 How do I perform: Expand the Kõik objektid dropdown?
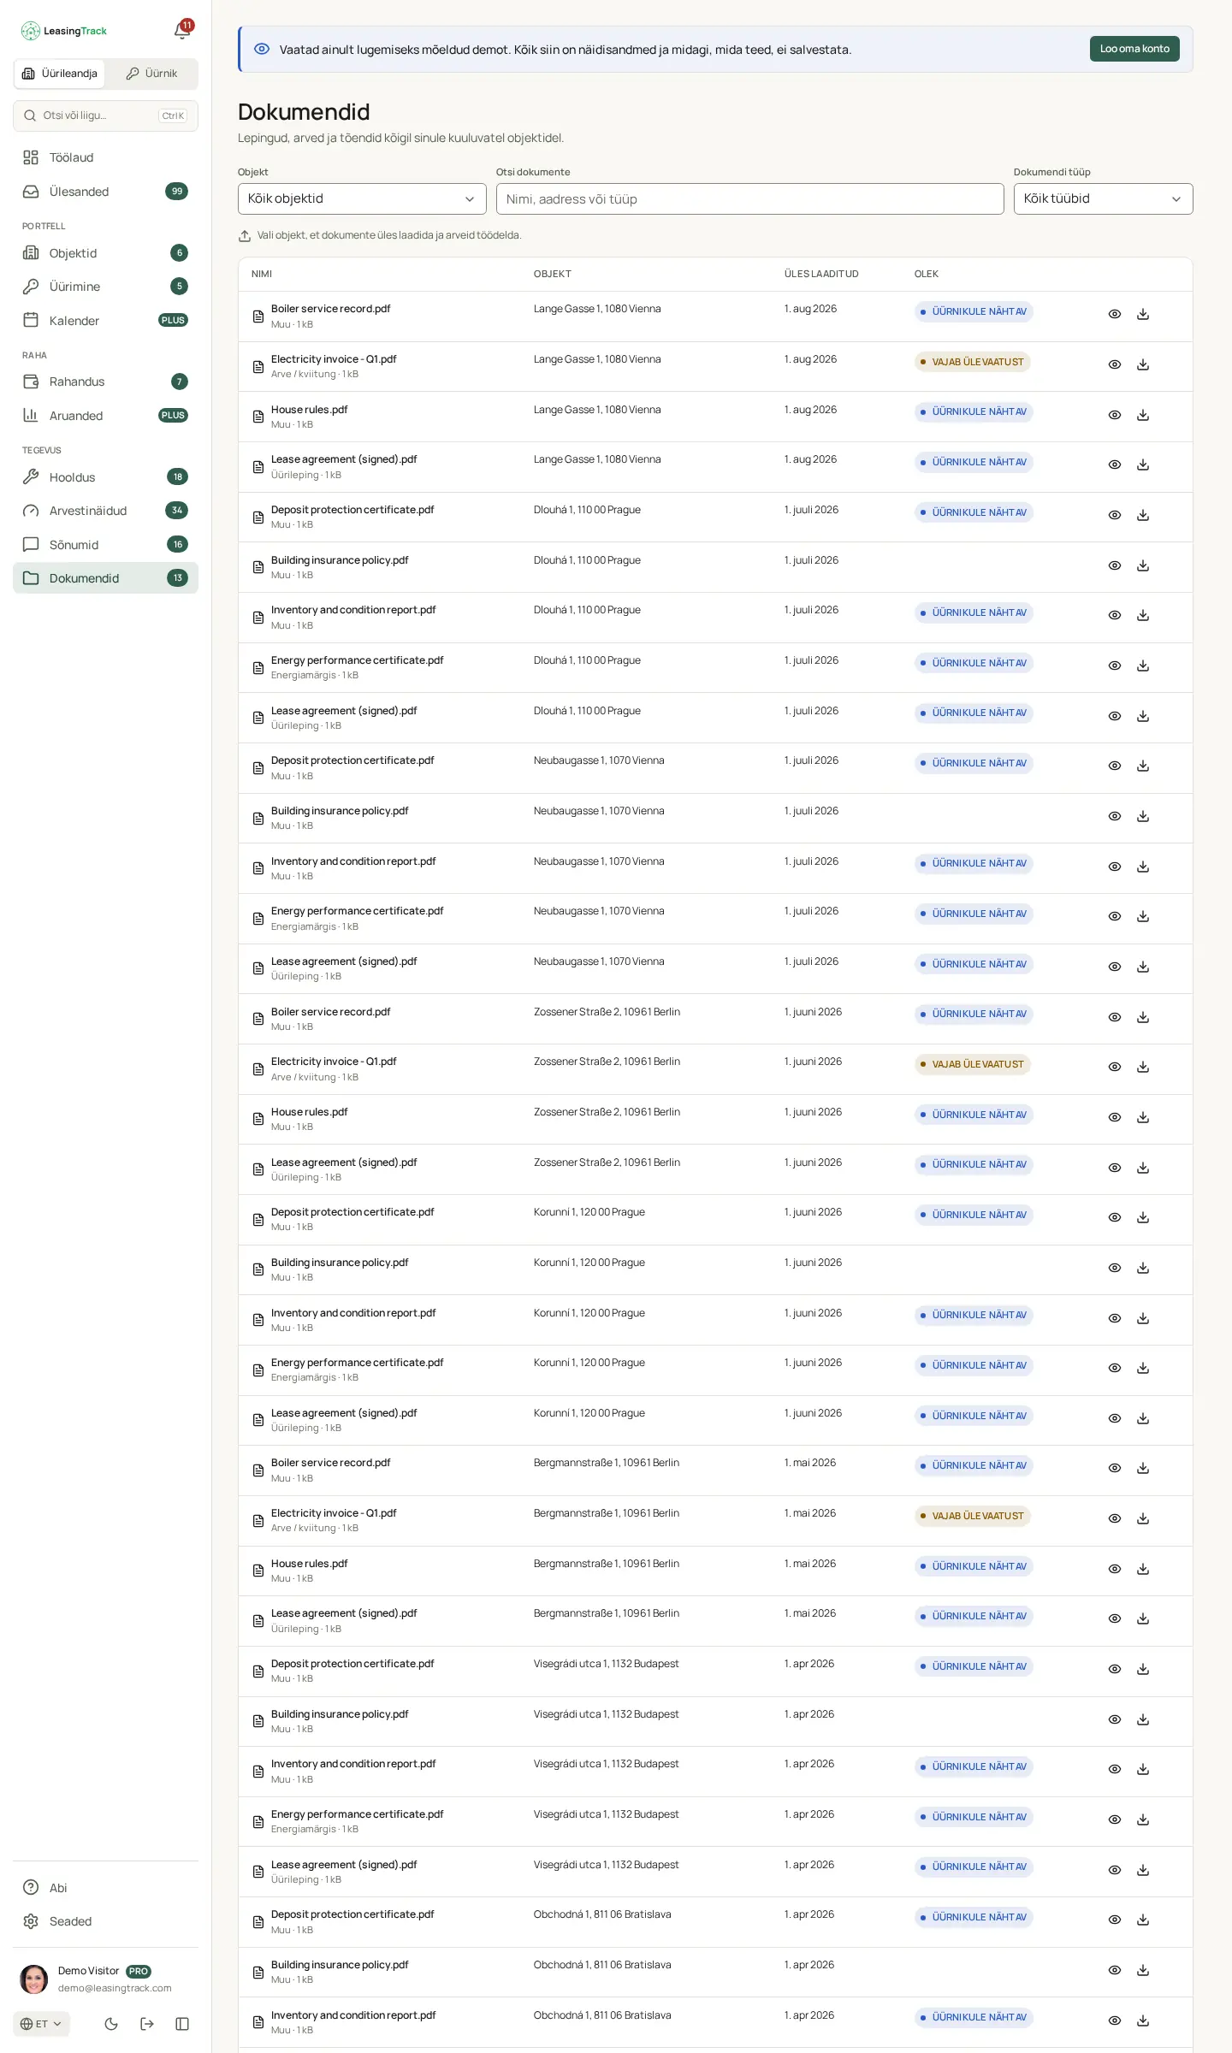click(x=362, y=198)
